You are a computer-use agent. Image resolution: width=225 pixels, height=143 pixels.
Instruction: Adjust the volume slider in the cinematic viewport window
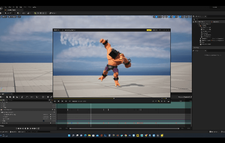164,99
